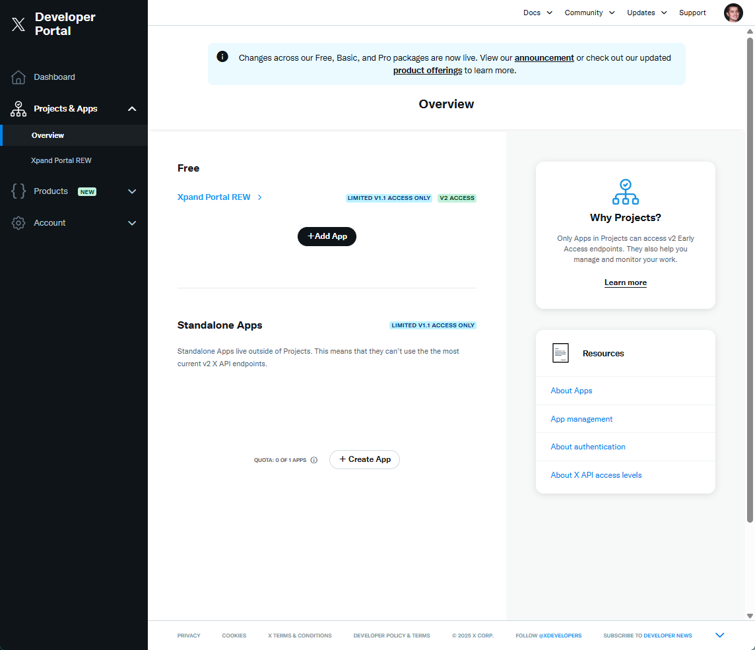Click the Dashboard home icon
Screen dimensions: 755x650
pyautogui.click(x=18, y=77)
